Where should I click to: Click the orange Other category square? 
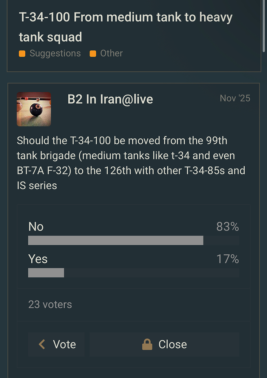point(93,54)
